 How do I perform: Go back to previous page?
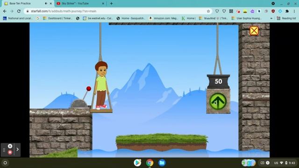point(5,11)
